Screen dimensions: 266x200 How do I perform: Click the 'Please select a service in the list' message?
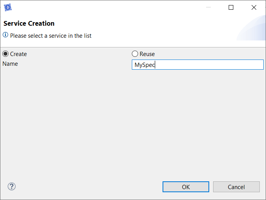click(51, 36)
